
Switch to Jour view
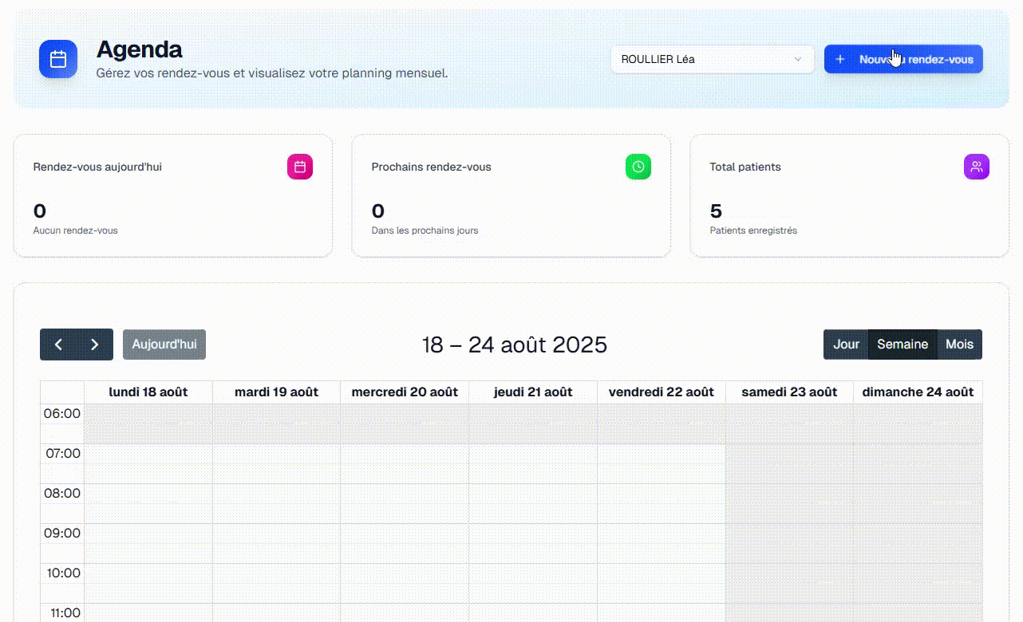pos(846,344)
